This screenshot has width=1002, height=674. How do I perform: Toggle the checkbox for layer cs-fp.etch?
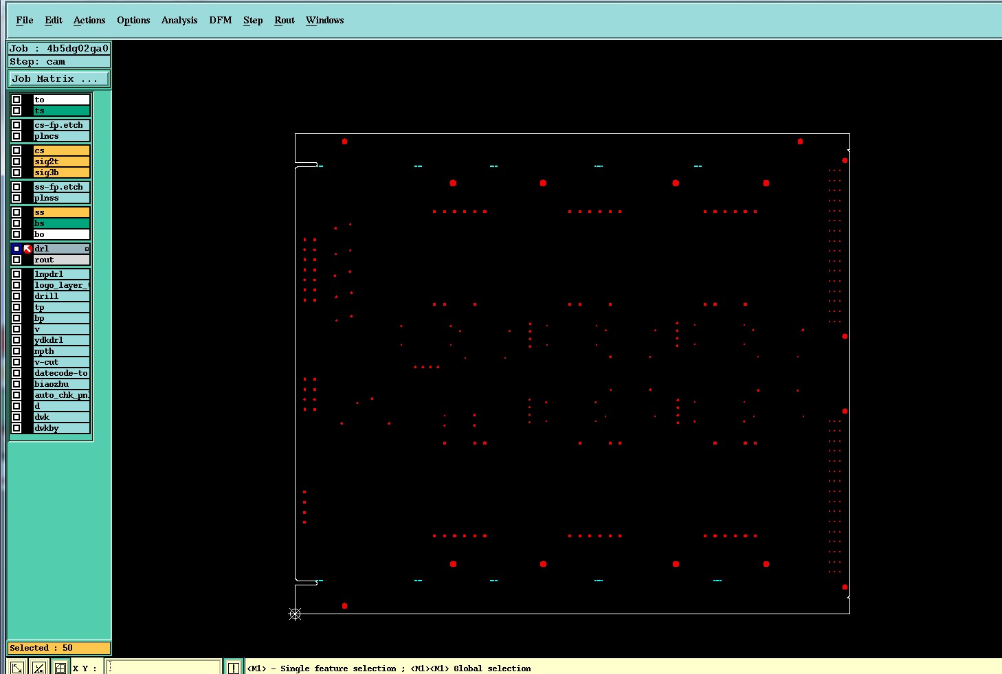coord(16,125)
